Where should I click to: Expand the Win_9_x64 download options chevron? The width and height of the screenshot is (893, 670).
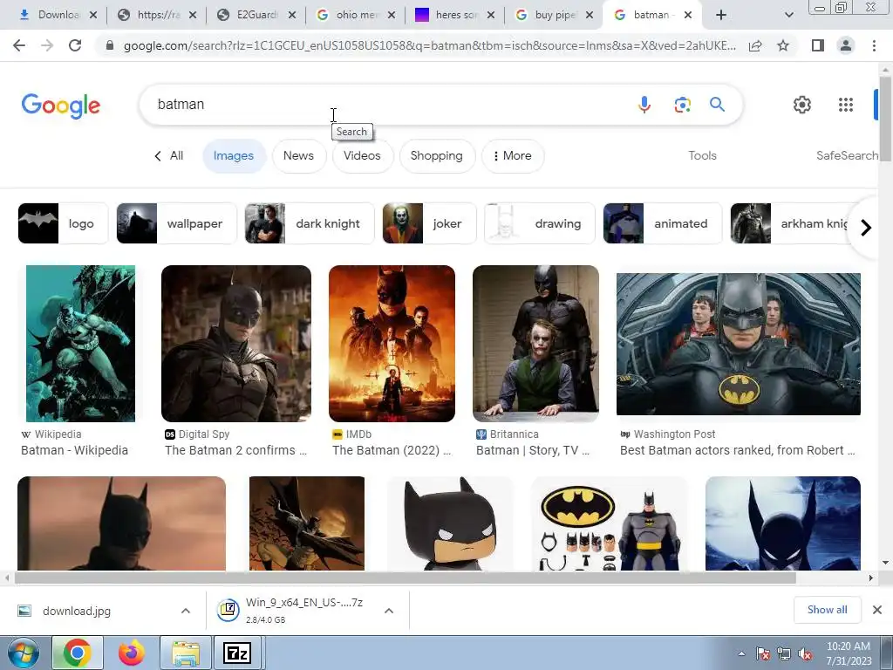point(389,611)
